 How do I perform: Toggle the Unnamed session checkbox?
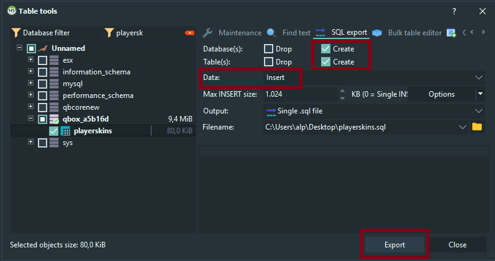(x=31, y=48)
